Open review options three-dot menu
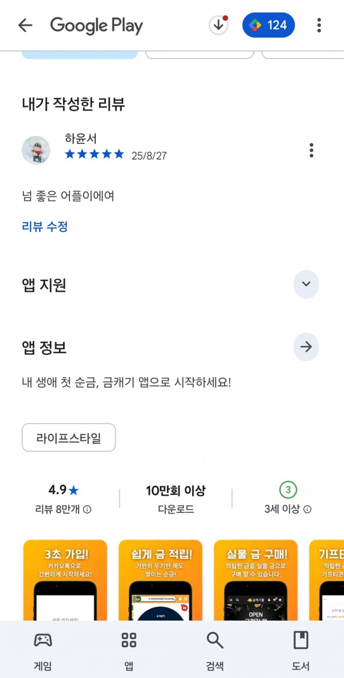This screenshot has height=678, width=344. [x=311, y=150]
